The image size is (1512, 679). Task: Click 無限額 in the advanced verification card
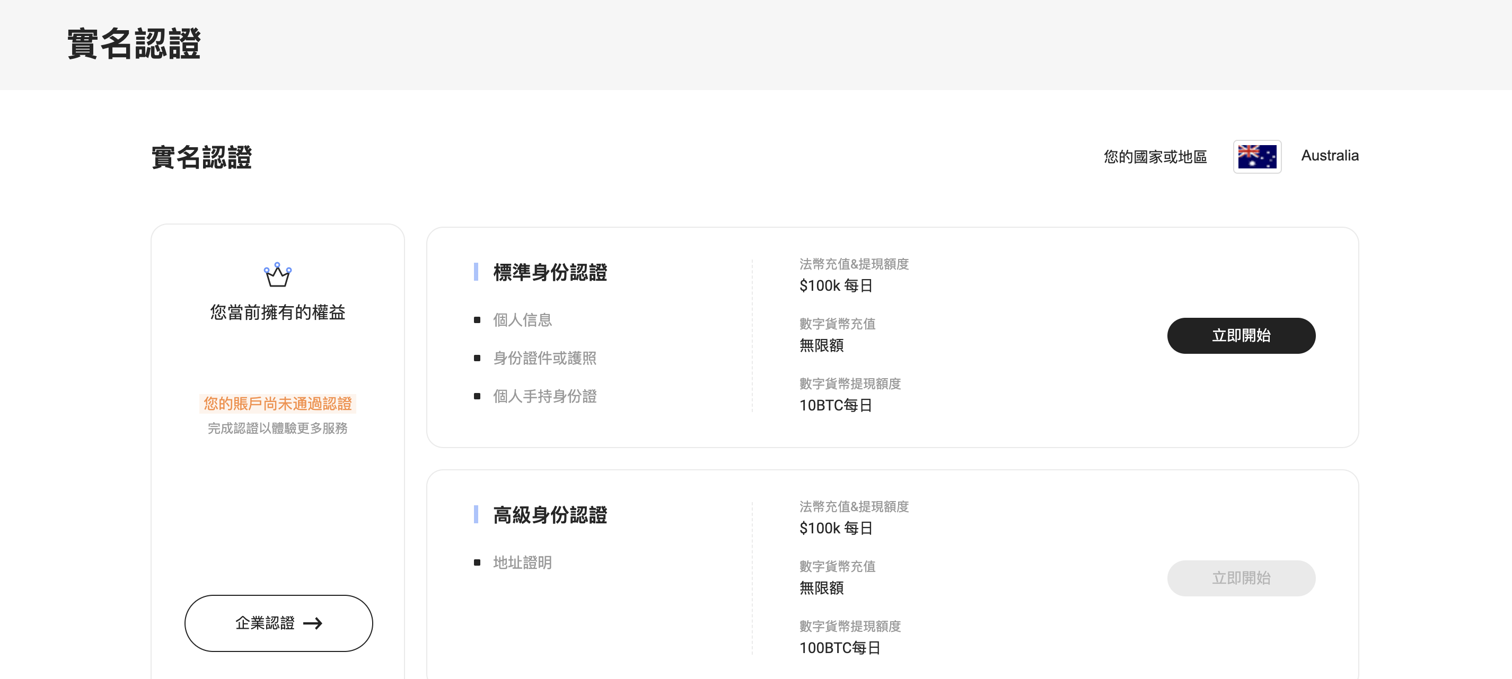[x=821, y=588]
